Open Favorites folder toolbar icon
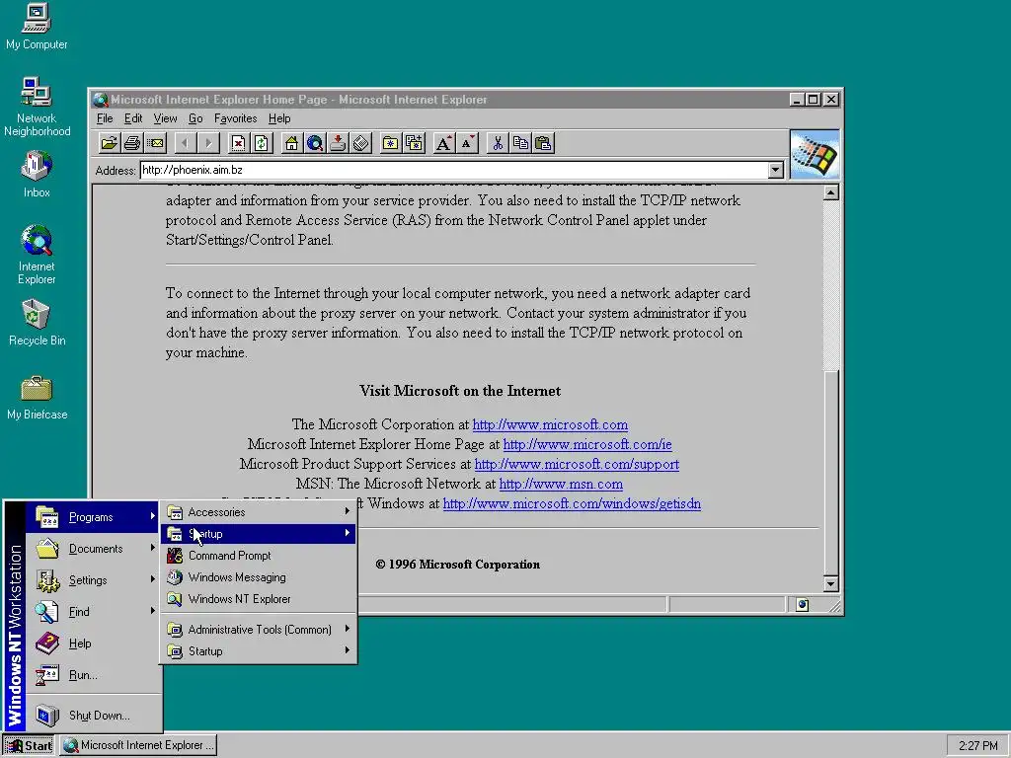Image resolution: width=1011 pixels, height=758 pixels. click(390, 143)
